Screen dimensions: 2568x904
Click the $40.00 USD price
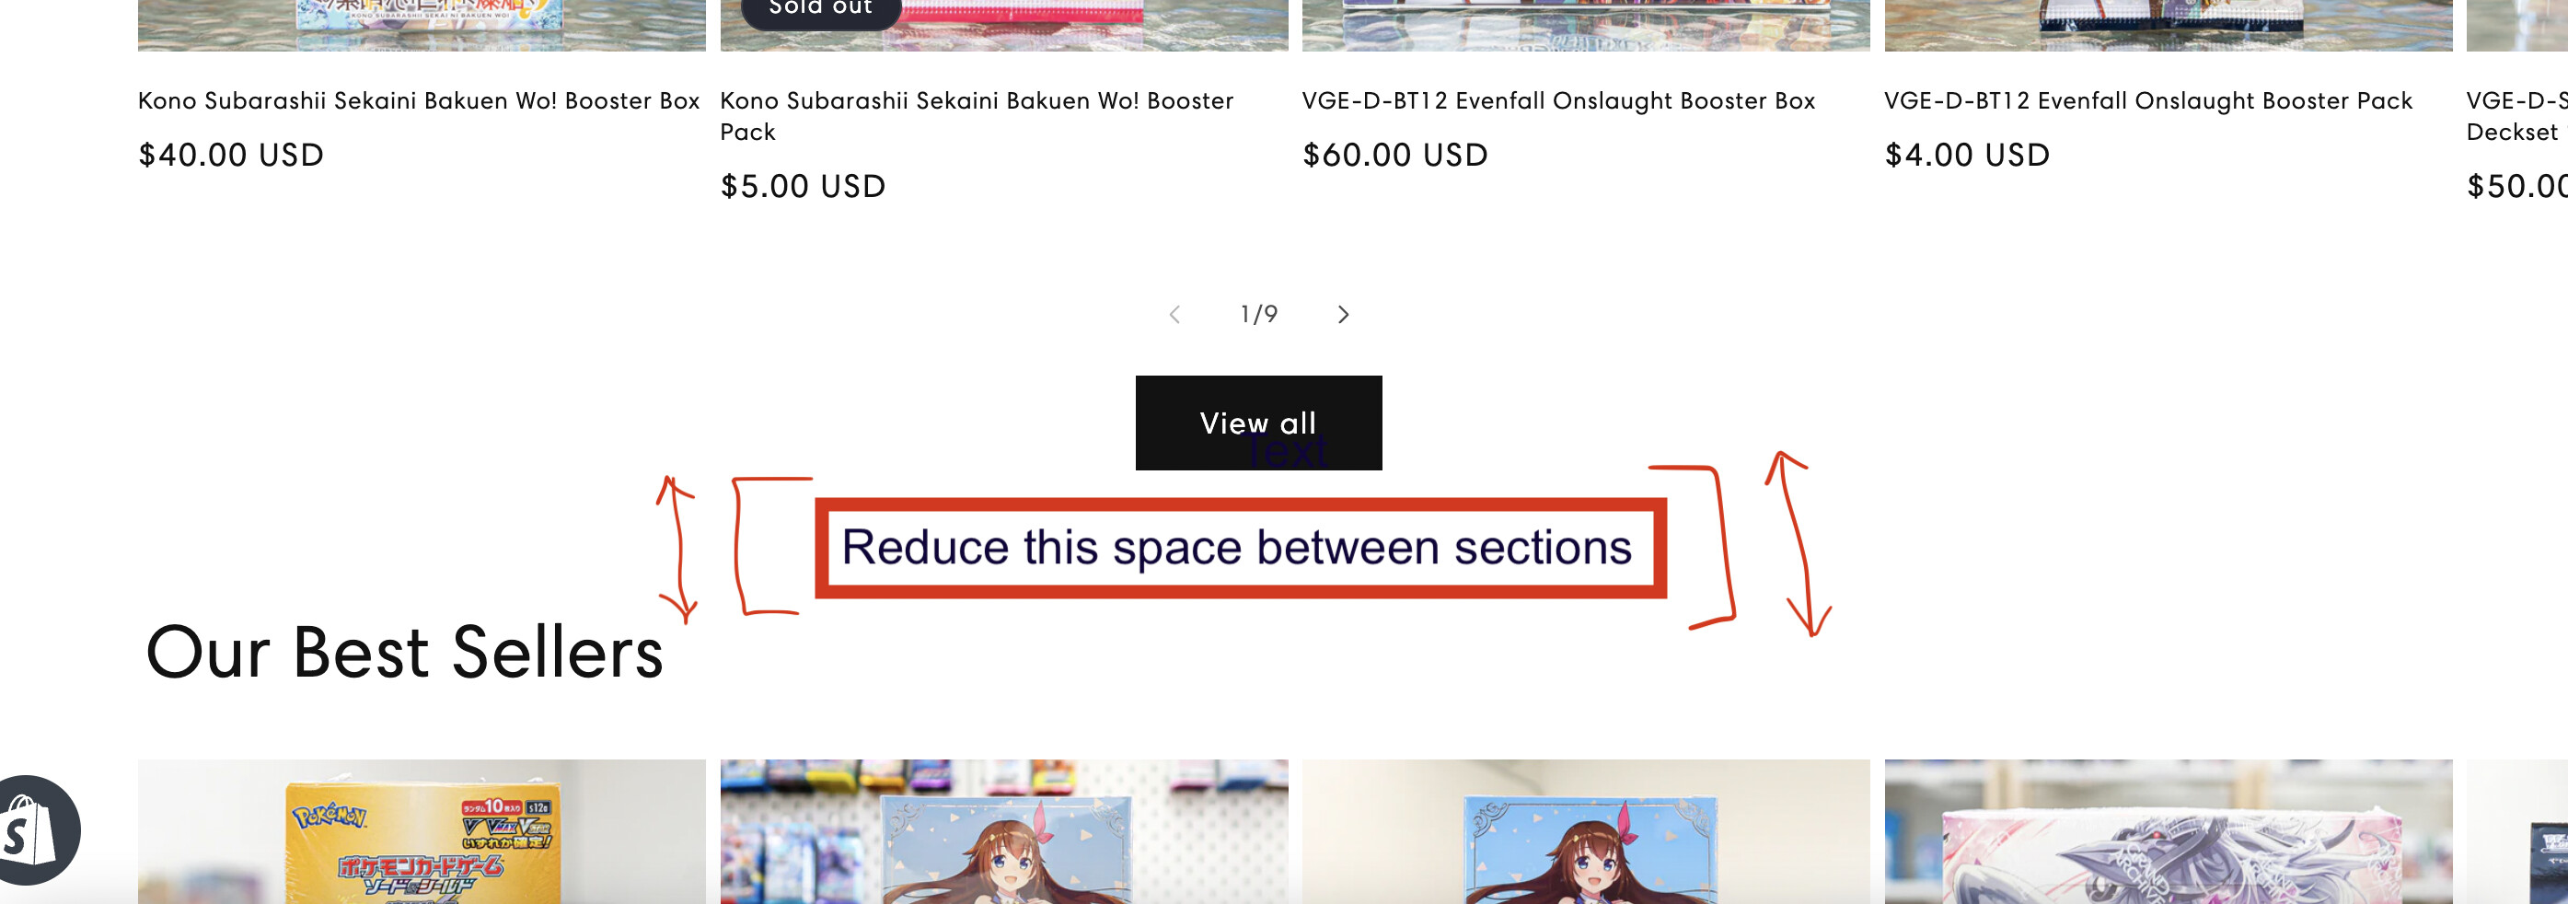pyautogui.click(x=231, y=155)
